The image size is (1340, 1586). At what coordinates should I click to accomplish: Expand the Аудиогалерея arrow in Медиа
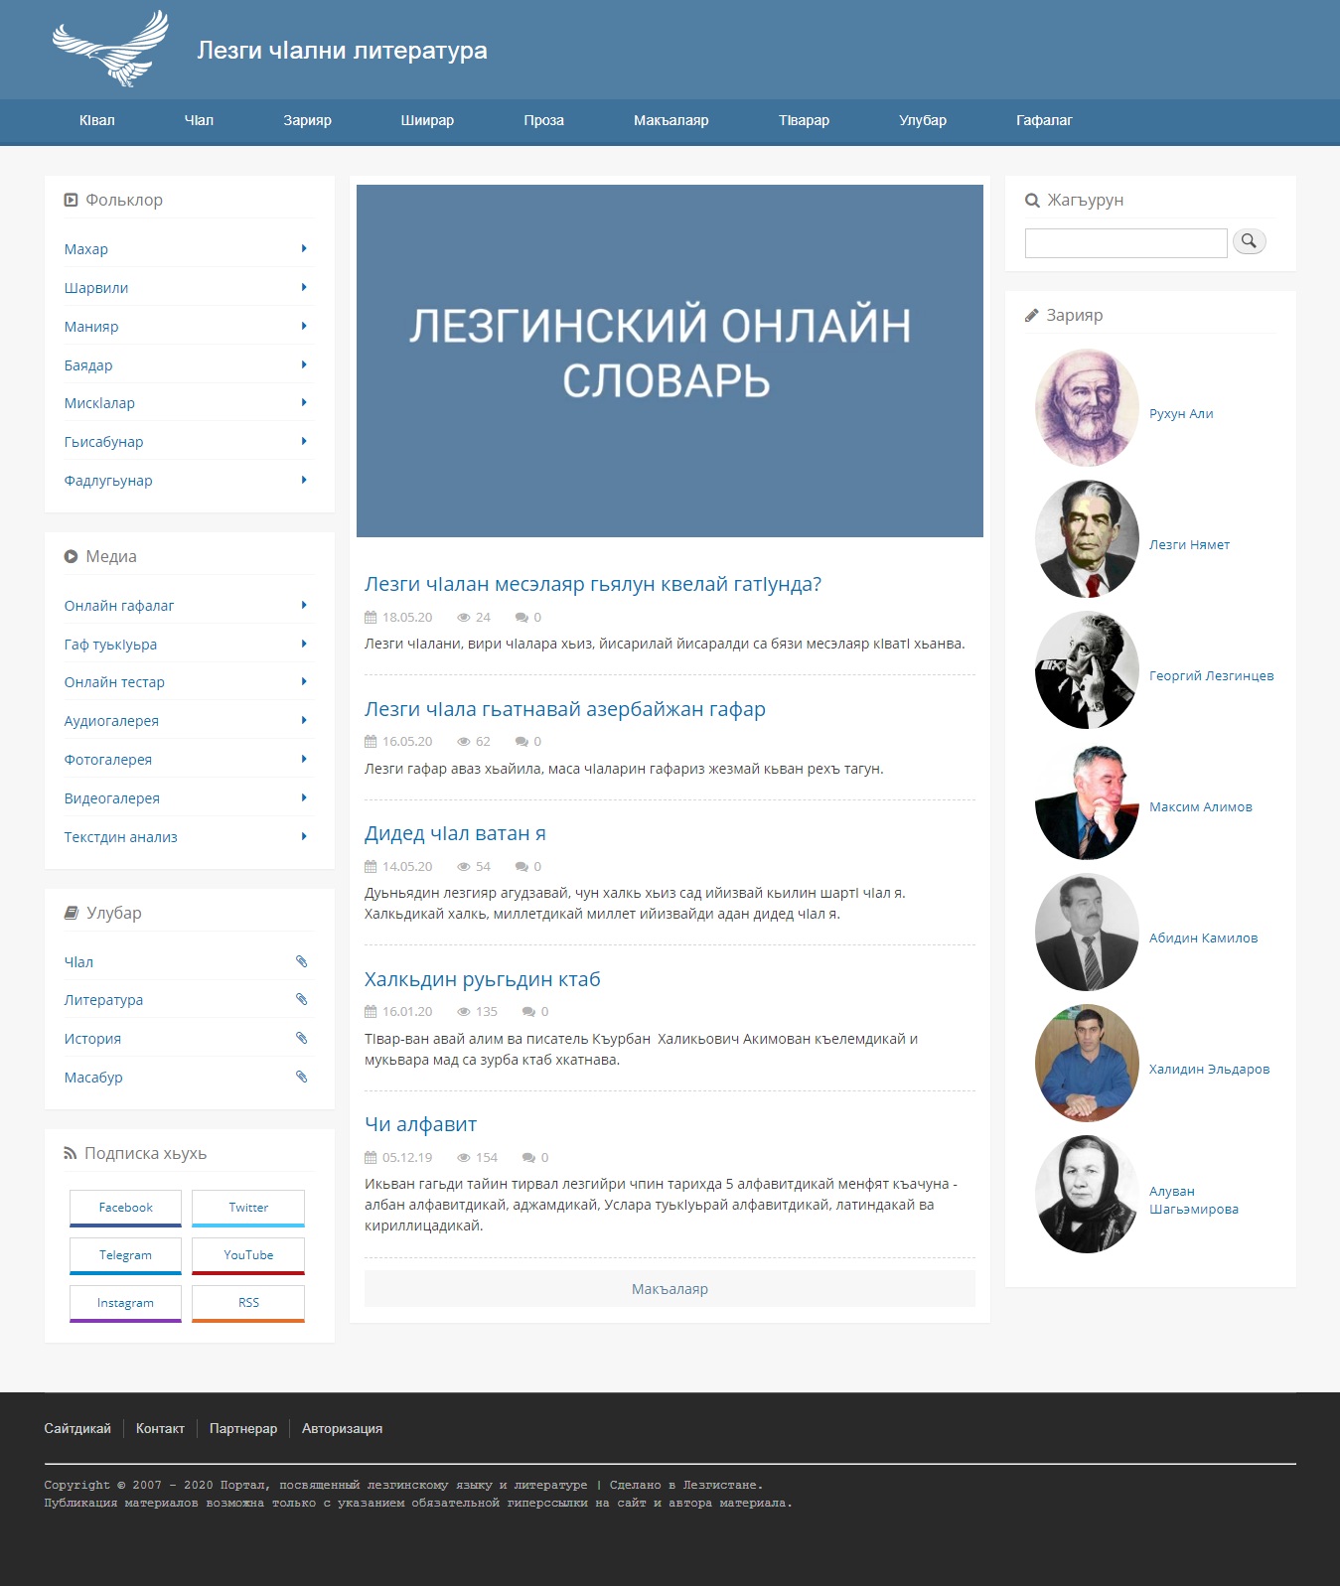(304, 721)
